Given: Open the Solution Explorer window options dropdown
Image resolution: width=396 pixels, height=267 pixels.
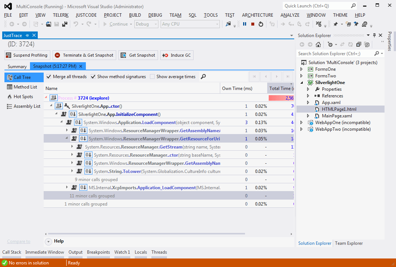Looking at the screenshot, I should pos(368,35).
